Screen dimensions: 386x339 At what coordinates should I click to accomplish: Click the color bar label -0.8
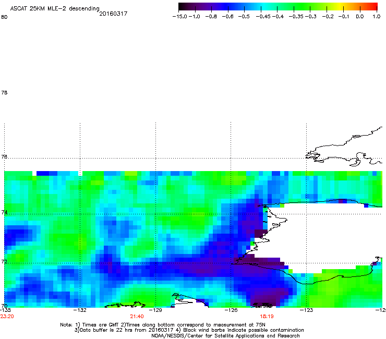[x=211, y=17]
